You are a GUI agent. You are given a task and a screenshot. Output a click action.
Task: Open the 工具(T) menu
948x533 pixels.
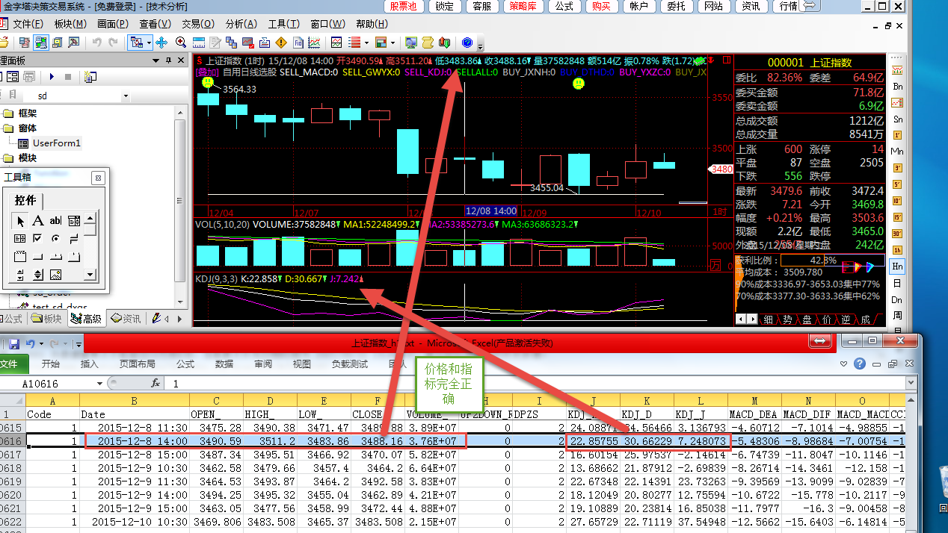284,24
